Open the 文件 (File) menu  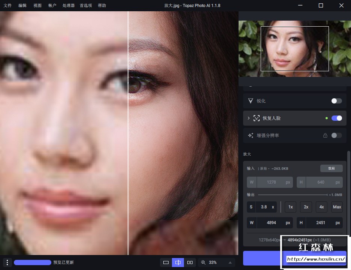(x=7, y=6)
